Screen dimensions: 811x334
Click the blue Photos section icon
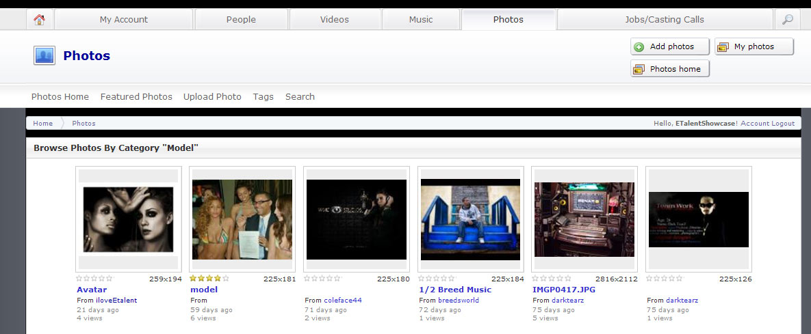[x=44, y=55]
